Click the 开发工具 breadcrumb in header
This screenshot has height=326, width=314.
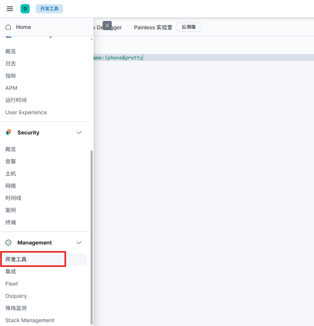(x=49, y=9)
